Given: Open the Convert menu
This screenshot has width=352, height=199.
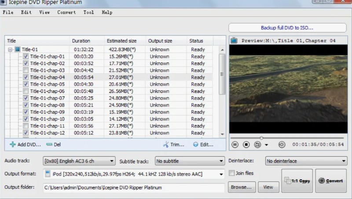Looking at the screenshot, I should pyautogui.click(x=66, y=12).
